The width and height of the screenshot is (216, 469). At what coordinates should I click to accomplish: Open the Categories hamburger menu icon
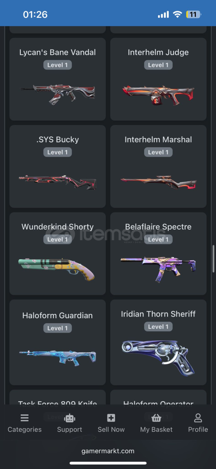tap(25, 418)
